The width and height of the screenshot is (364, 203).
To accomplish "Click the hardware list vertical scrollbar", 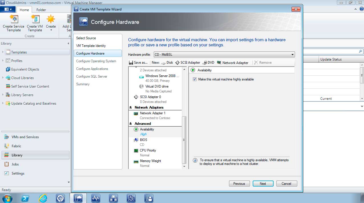I will coord(184,140).
